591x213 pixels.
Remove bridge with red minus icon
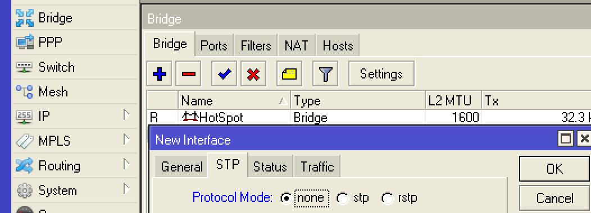point(188,74)
